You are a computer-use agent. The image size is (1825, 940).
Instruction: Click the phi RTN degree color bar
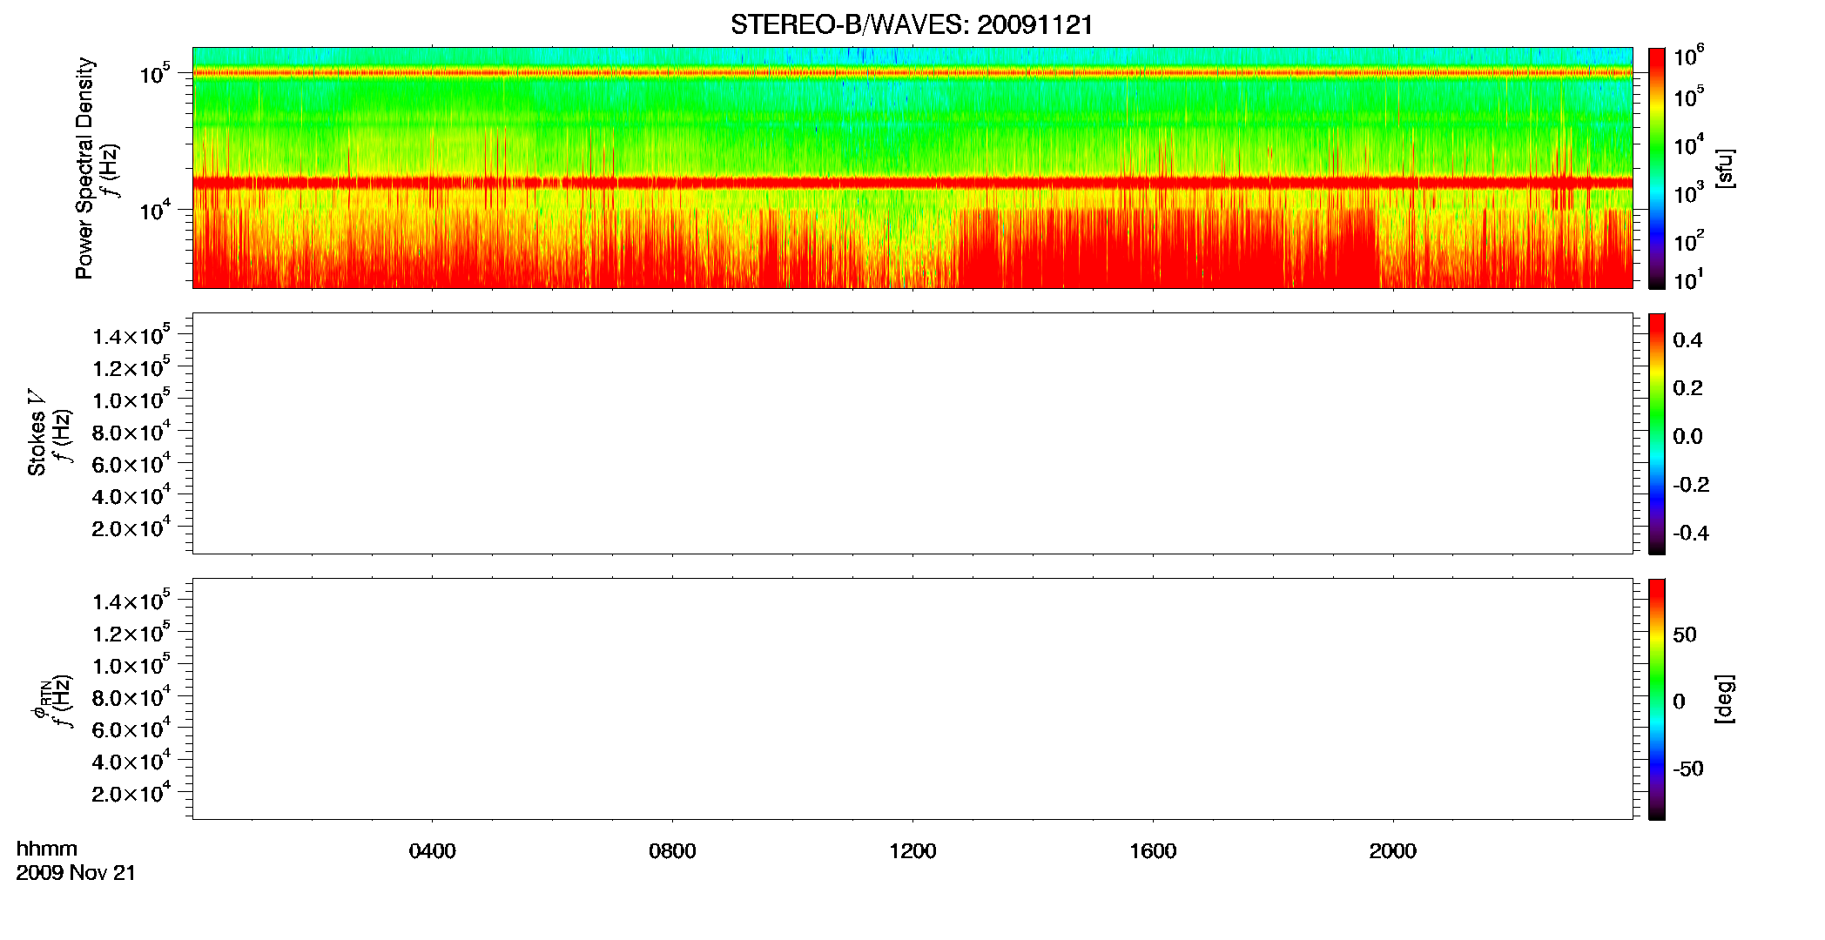(1656, 699)
